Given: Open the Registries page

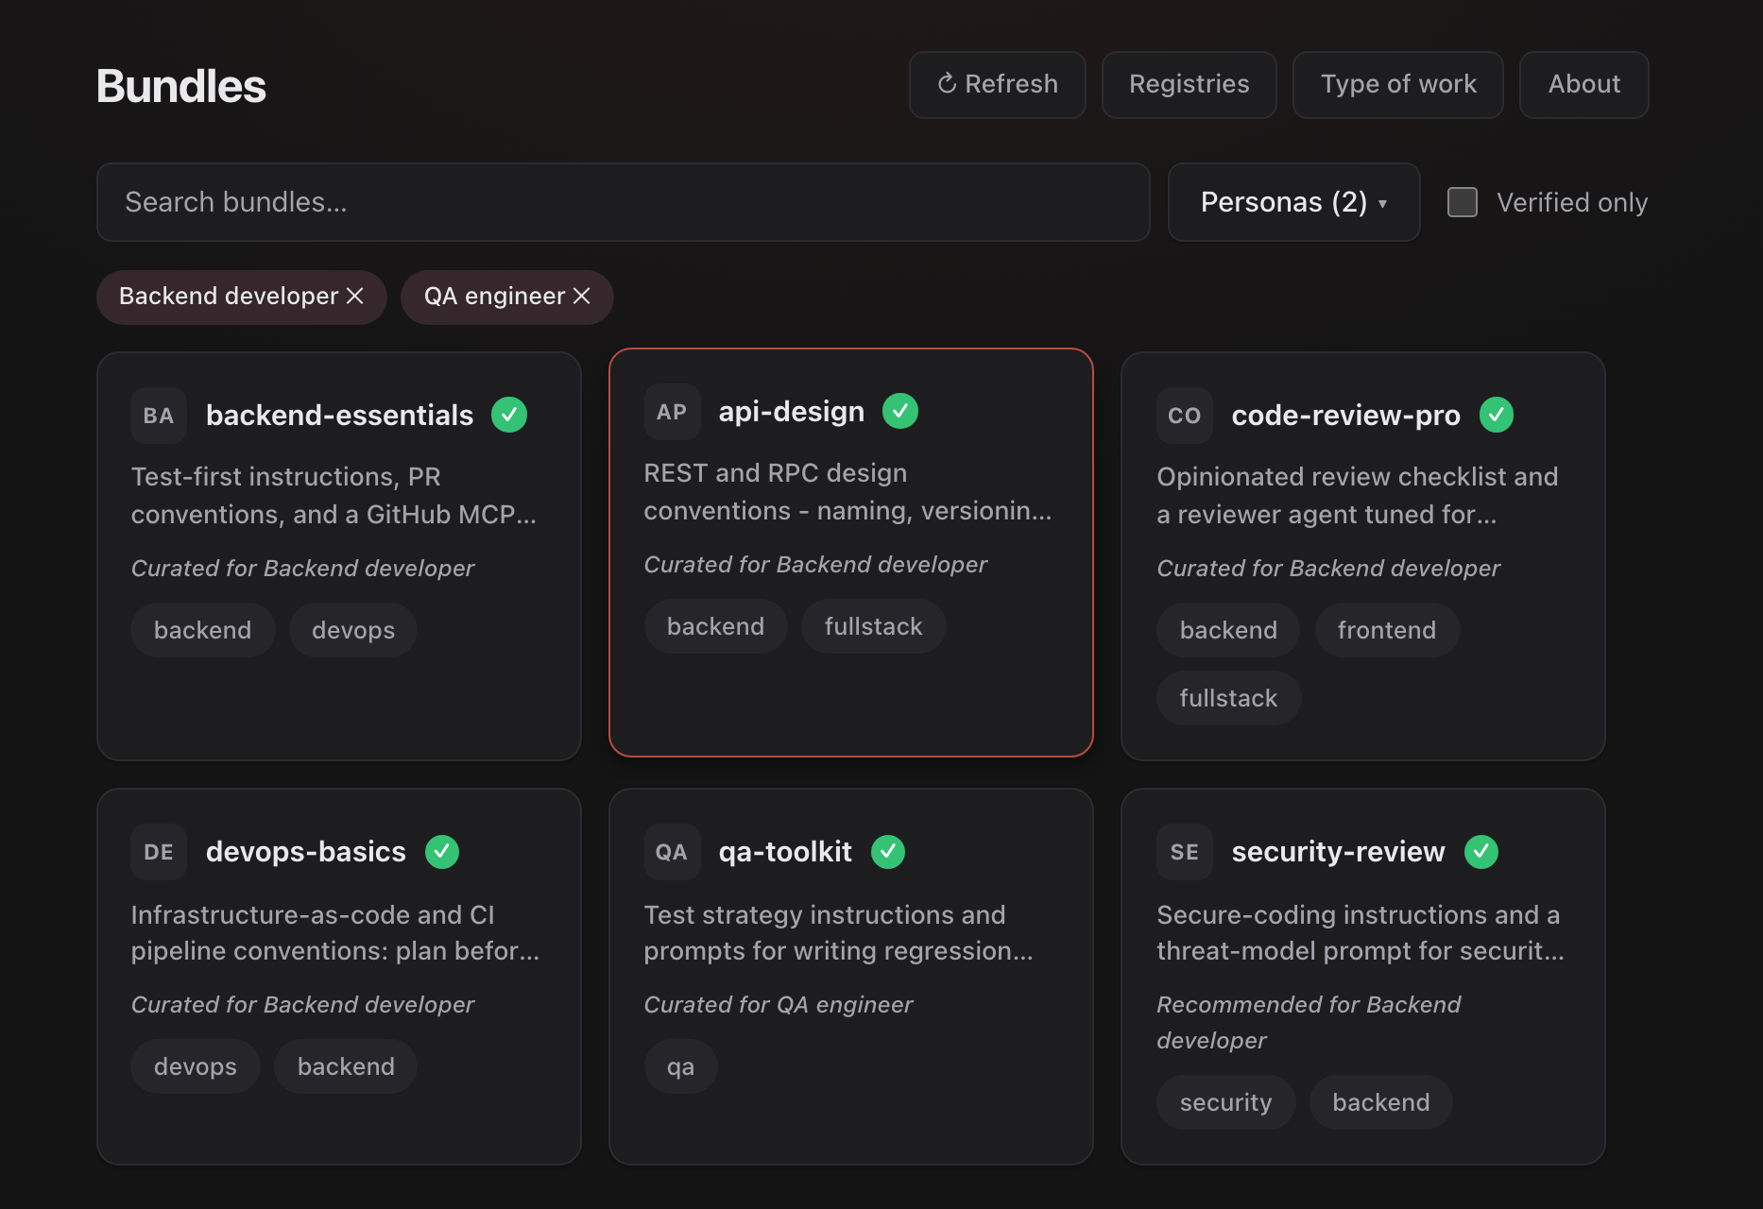Looking at the screenshot, I should pyautogui.click(x=1189, y=84).
